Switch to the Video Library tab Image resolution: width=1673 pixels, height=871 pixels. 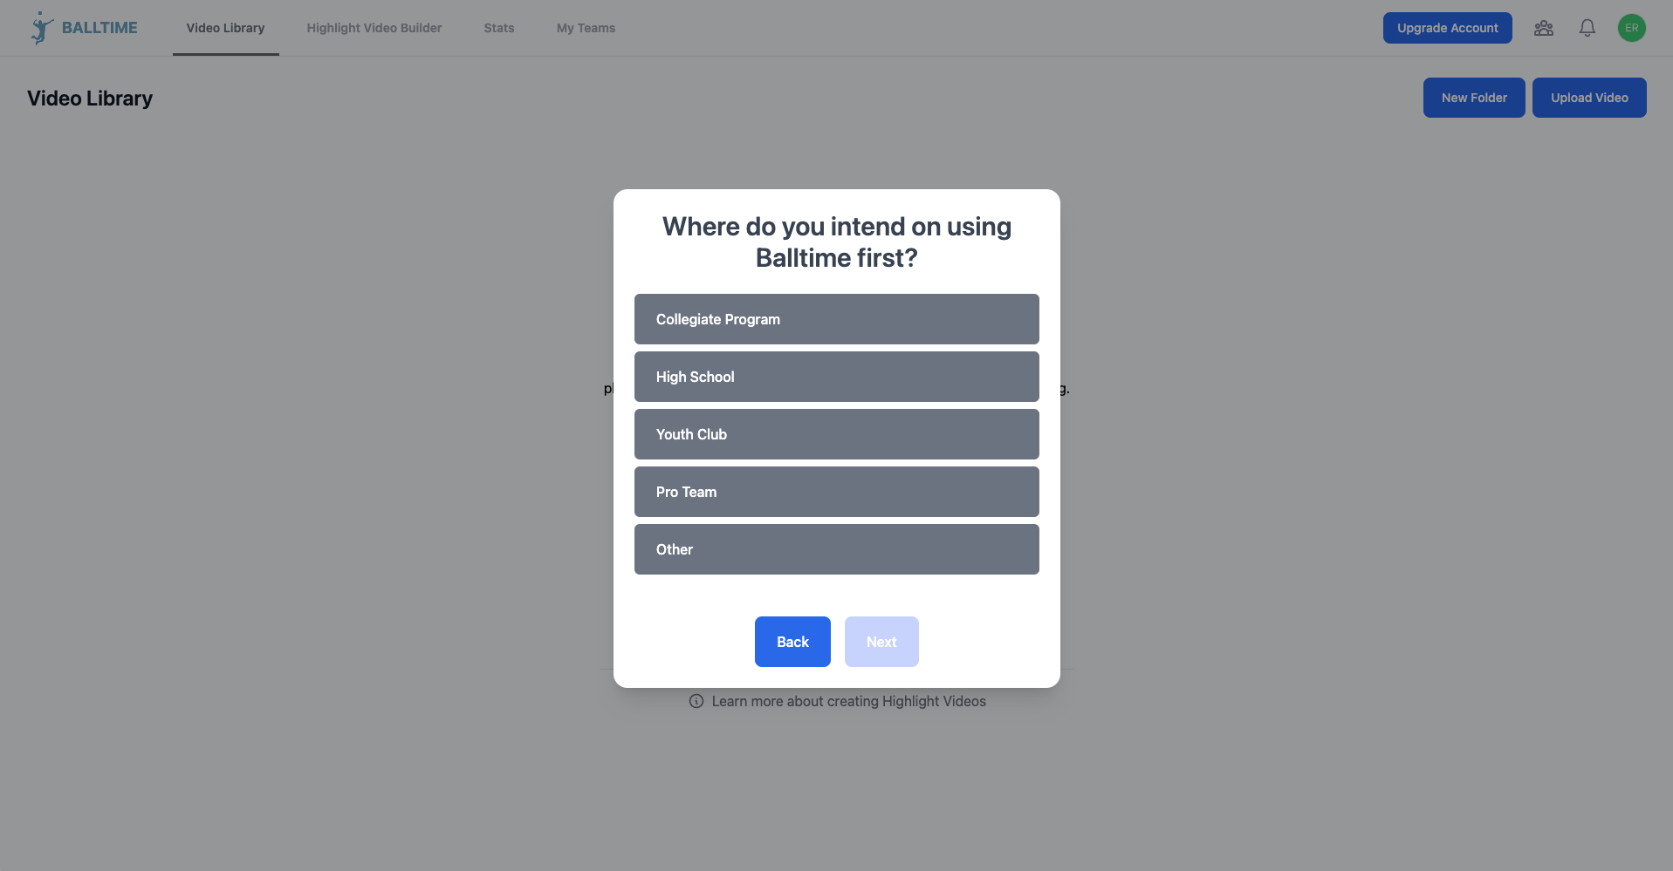(x=225, y=28)
